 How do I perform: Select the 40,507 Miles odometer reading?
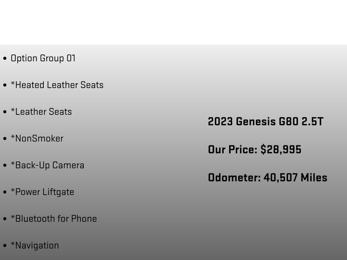pyautogui.click(x=295, y=177)
